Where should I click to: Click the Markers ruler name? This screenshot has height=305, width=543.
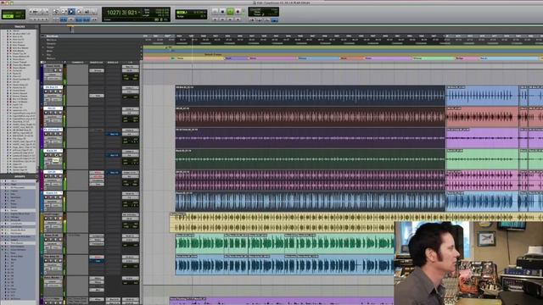click(51, 58)
